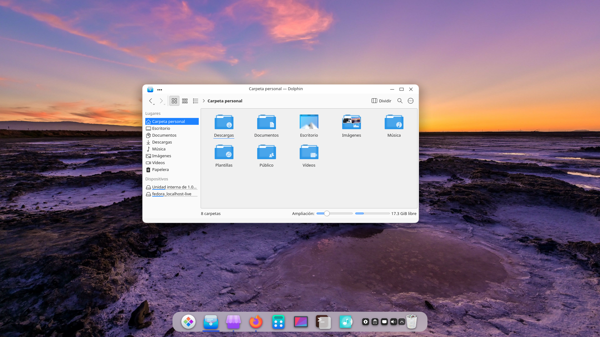The width and height of the screenshot is (600, 337).
Task: Click the free disk space bar
Action: coord(372,213)
